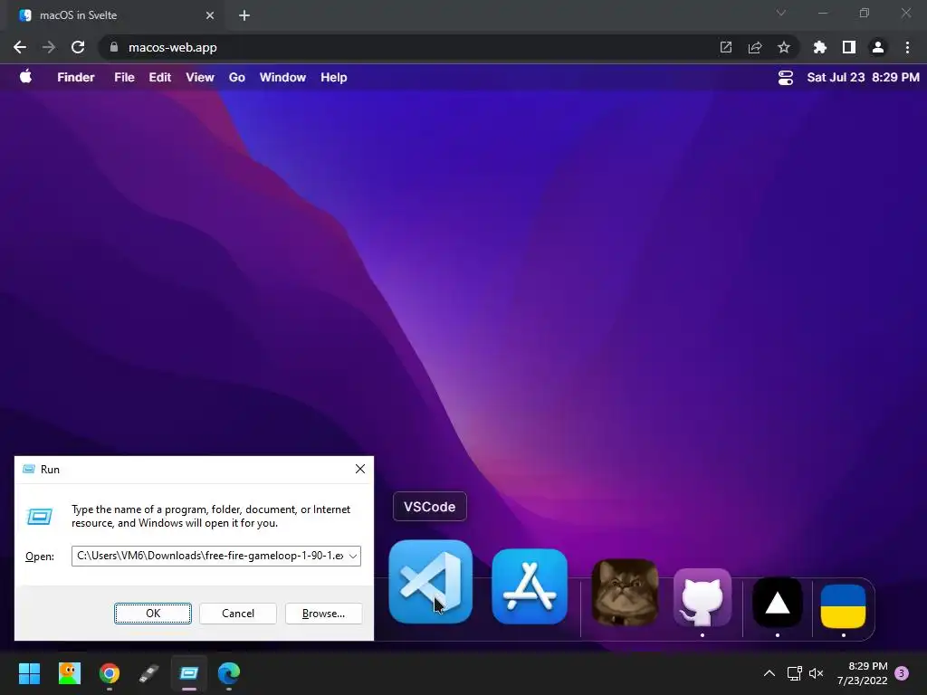Open macOS Control Center toggle icon

click(x=785, y=78)
